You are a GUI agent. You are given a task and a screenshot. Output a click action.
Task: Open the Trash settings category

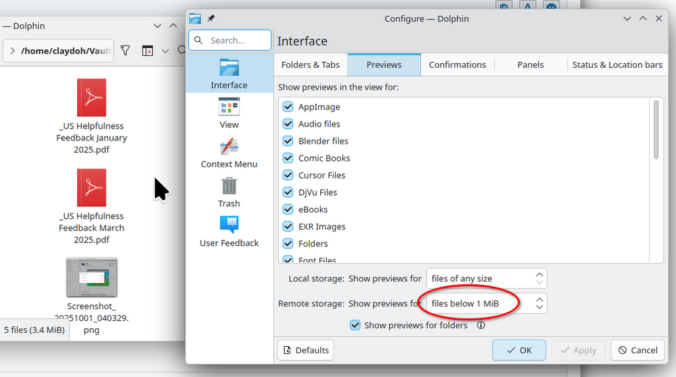click(x=229, y=192)
